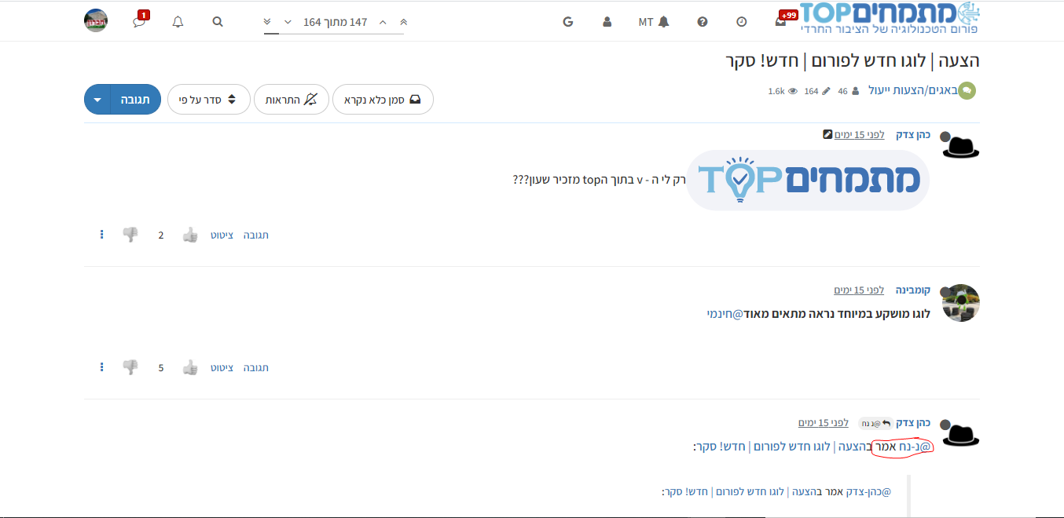Click the post counter 147 of 164
Viewport: 1064px width, 518px height.
[336, 22]
